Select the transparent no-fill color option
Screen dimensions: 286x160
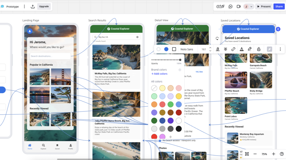154,88
